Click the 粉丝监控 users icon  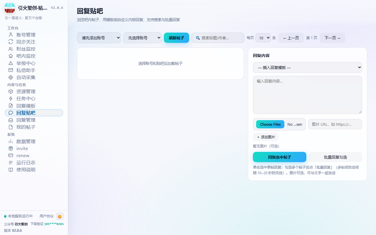[11, 49]
